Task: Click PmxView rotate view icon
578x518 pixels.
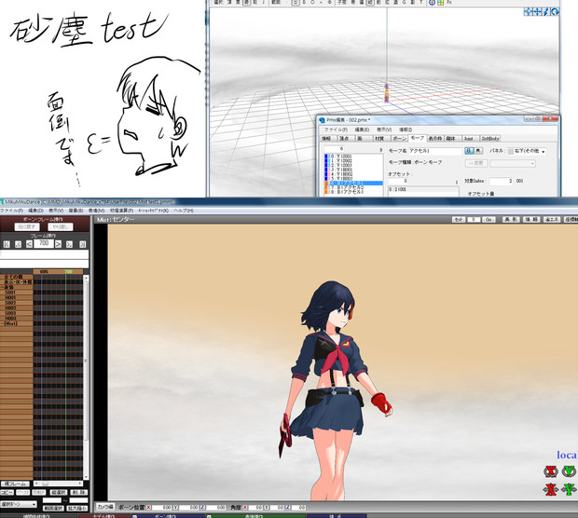Action: pyautogui.click(x=555, y=12)
